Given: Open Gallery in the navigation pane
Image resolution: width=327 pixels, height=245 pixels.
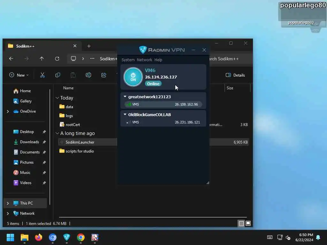Looking at the screenshot, I should [23, 101].
